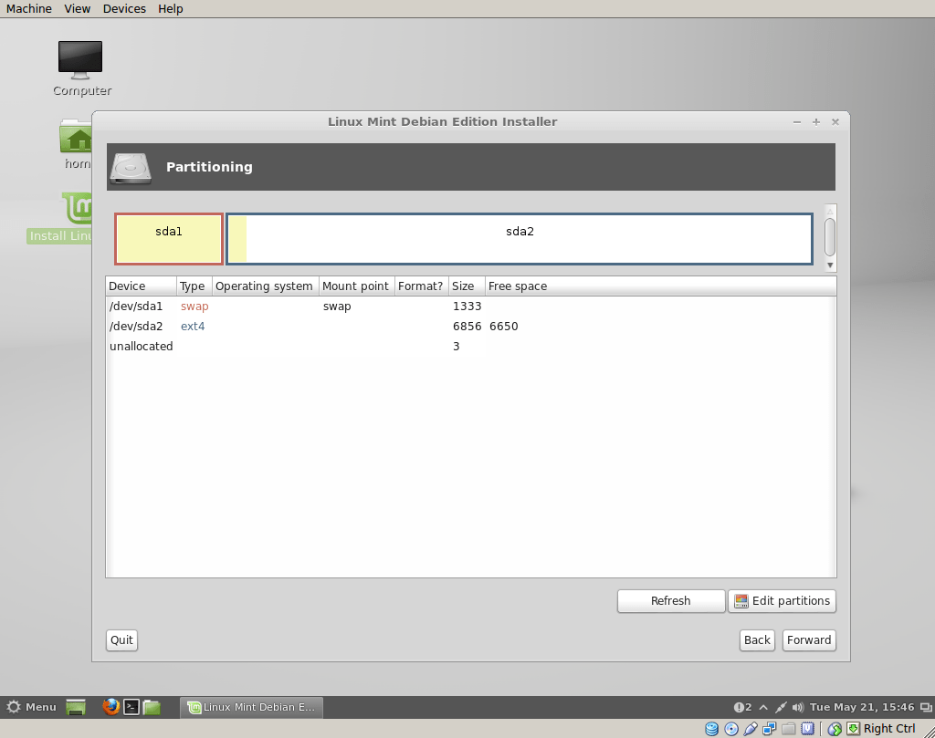Click Refresh to rescan partitions

pyautogui.click(x=670, y=600)
